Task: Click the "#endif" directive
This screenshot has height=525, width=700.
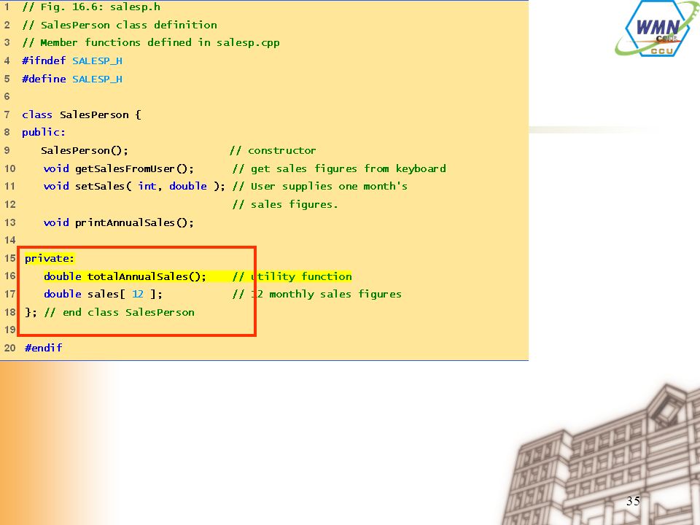Action: pos(43,348)
